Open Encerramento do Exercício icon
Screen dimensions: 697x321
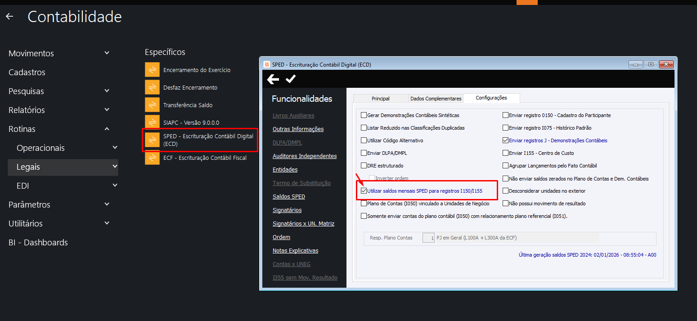[152, 70]
